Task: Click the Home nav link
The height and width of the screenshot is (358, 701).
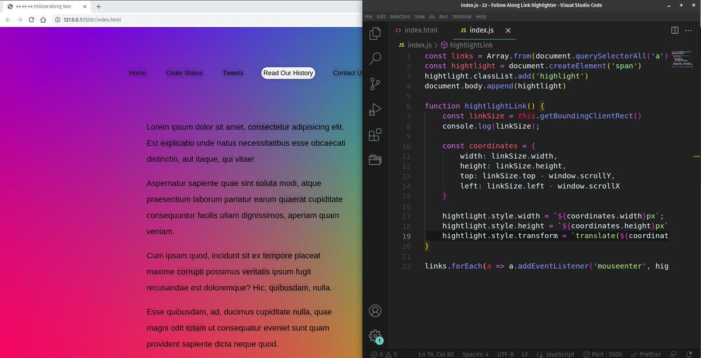Action: 138,73
